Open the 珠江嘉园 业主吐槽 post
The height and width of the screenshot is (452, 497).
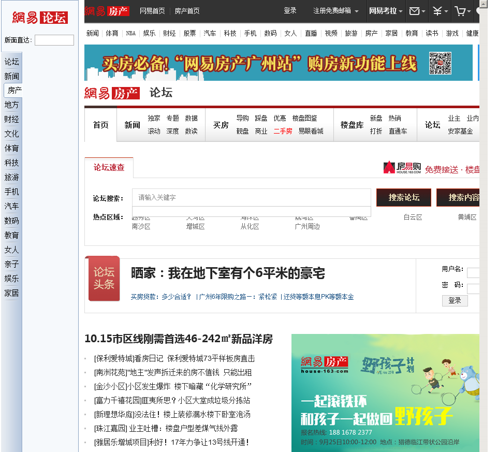coord(166,429)
